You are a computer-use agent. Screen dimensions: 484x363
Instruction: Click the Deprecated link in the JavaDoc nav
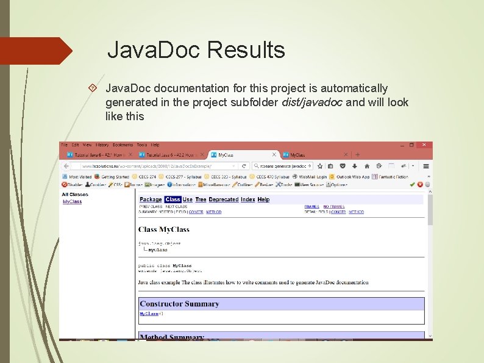click(224, 199)
